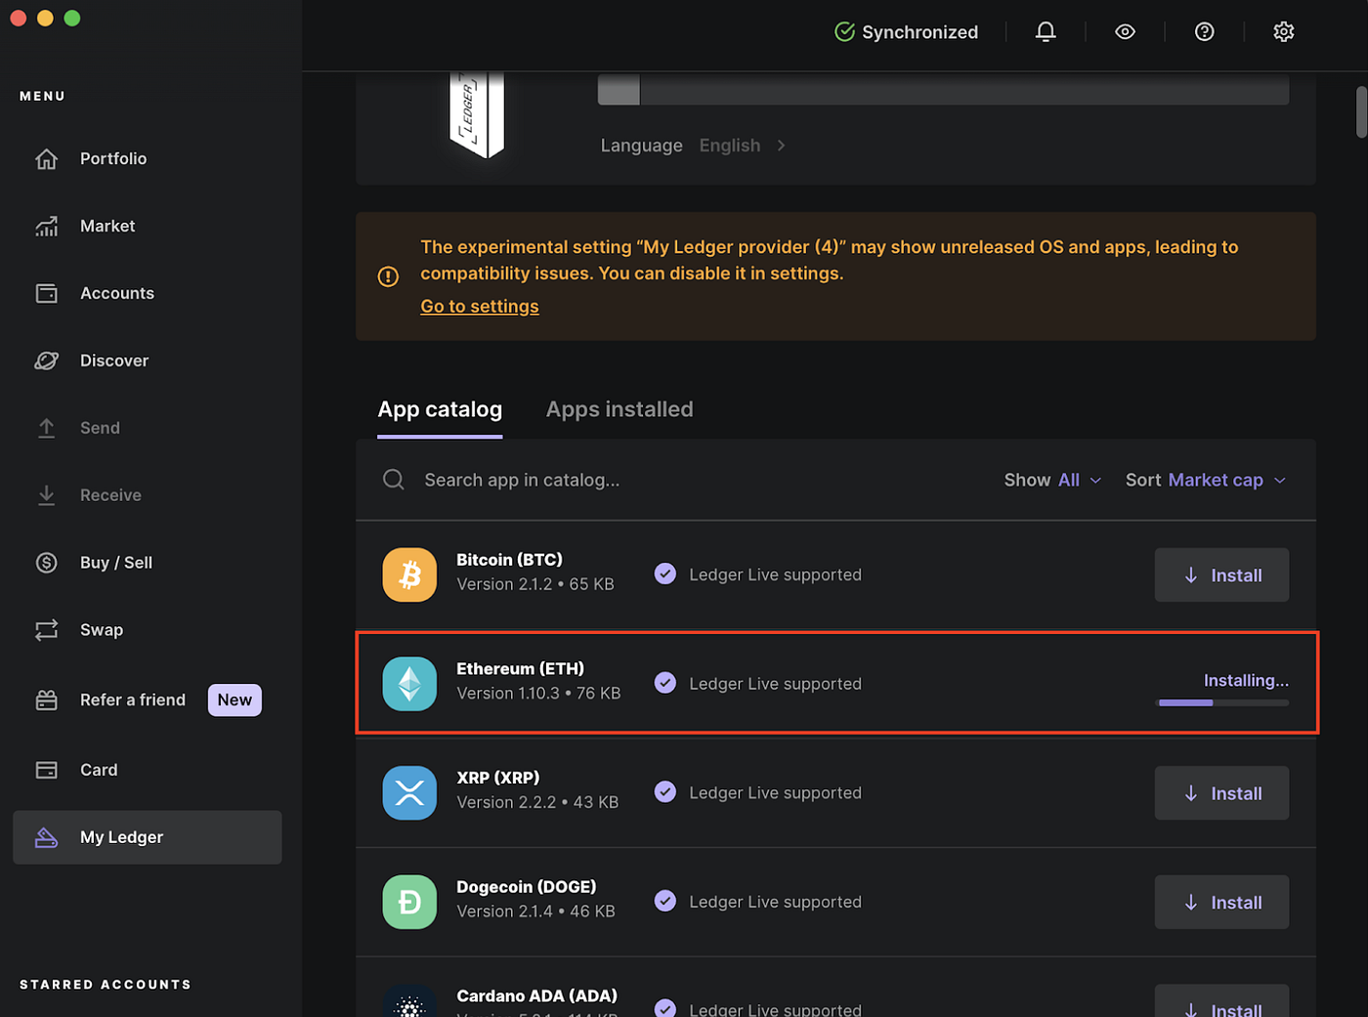The width and height of the screenshot is (1368, 1017).
Task: Click the STARRED ACCOUNTS heading
Action: pos(106,985)
